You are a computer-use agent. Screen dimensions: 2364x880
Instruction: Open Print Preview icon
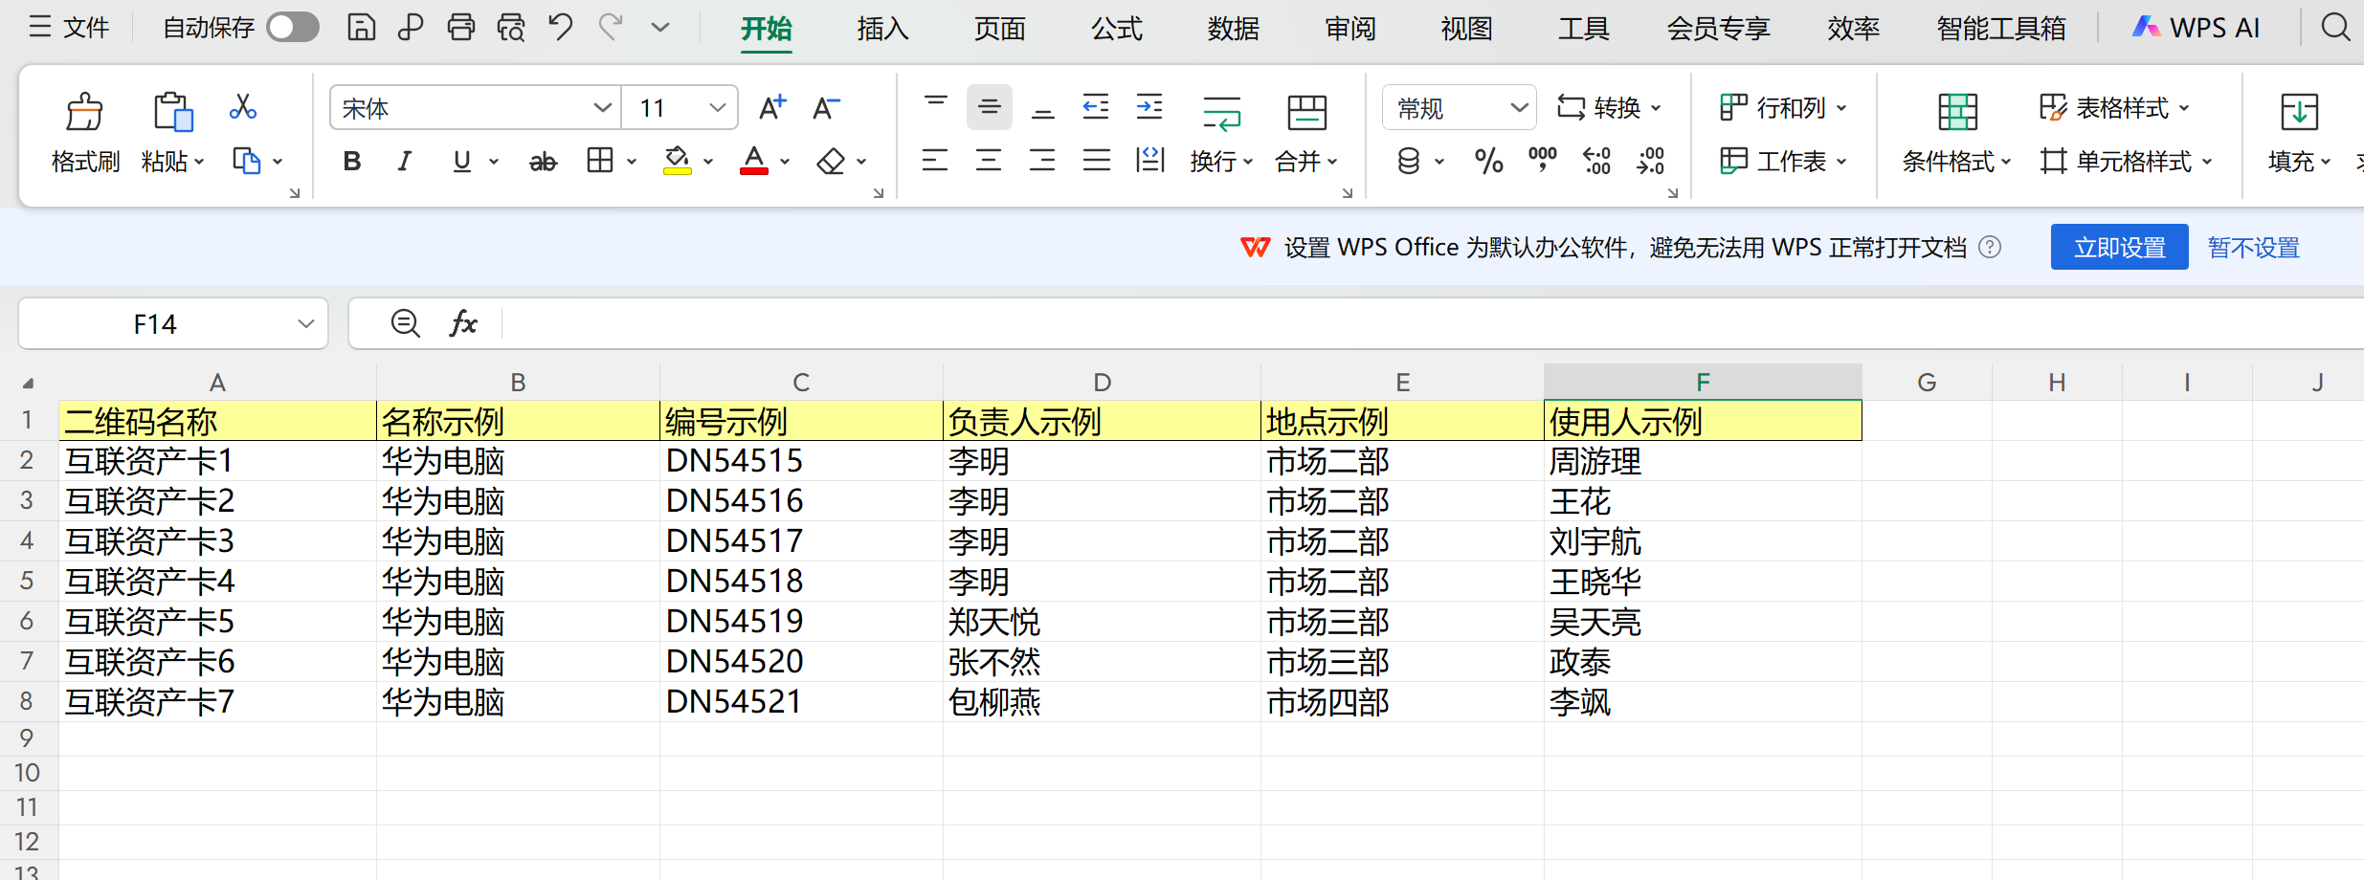coord(511,27)
